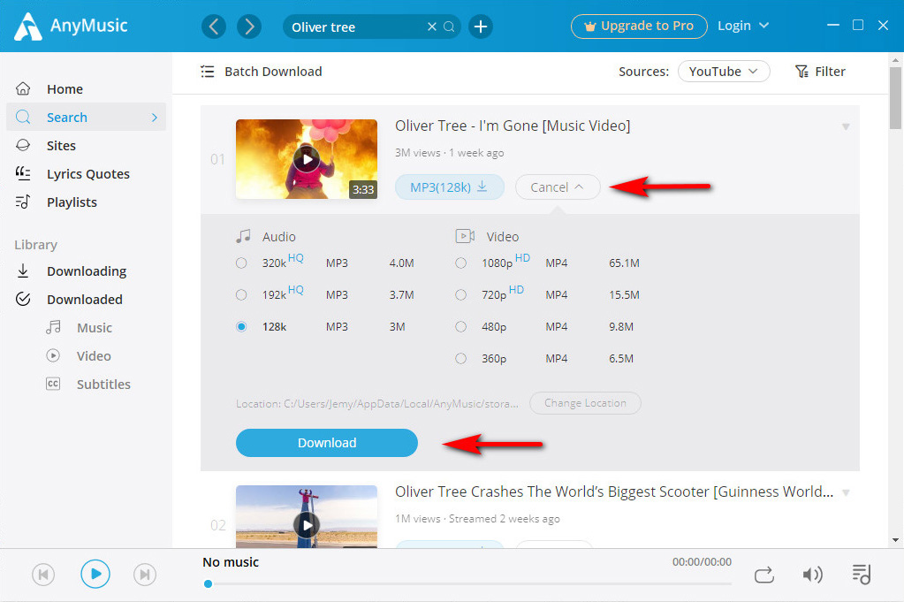Show the Downloaded list
This screenshot has width=904, height=602.
coord(86,300)
